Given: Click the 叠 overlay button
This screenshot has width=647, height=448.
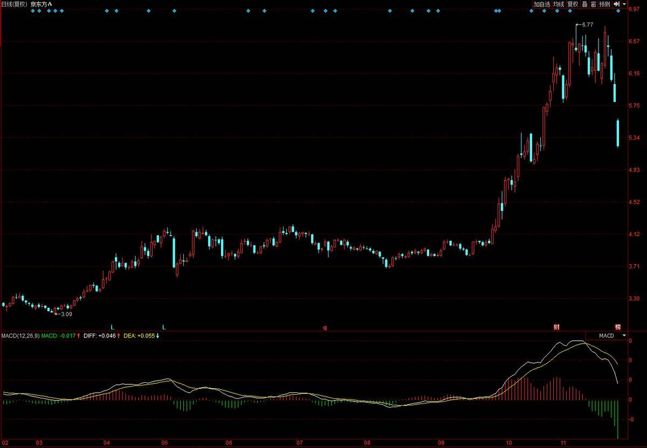Looking at the screenshot, I should coord(584,4).
